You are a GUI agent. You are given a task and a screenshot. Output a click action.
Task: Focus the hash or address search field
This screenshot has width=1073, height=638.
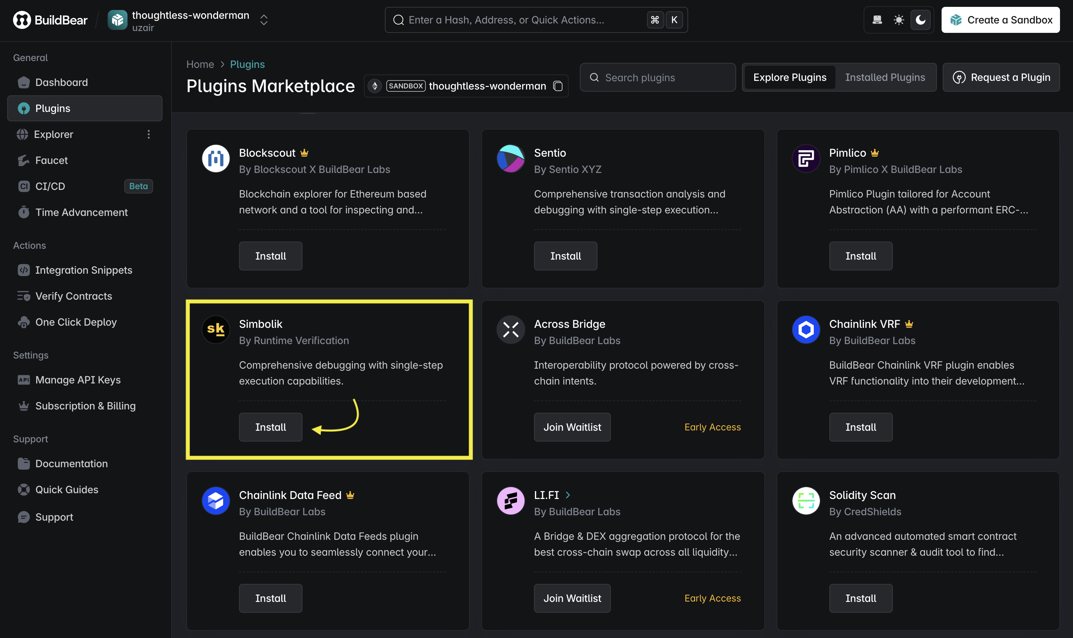tap(536, 20)
